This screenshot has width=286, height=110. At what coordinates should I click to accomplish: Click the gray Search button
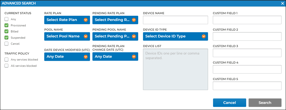pyautogui.click(x=265, y=103)
